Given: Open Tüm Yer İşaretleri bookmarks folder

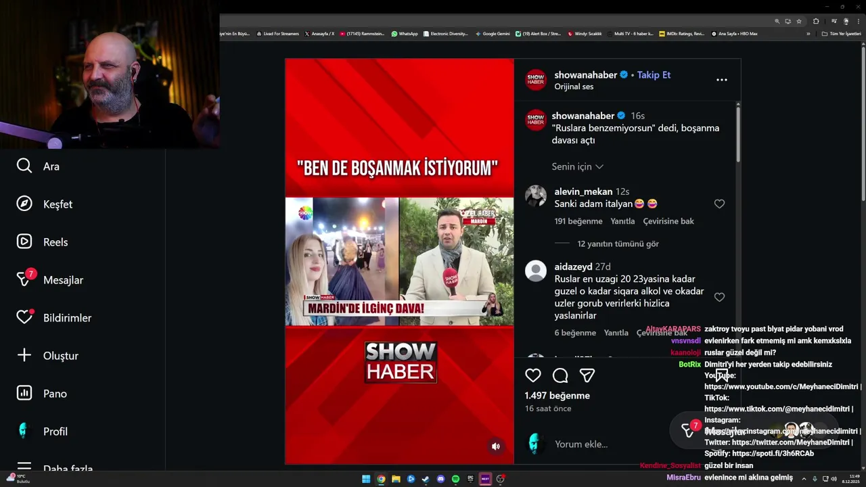Looking at the screenshot, I should (x=841, y=34).
